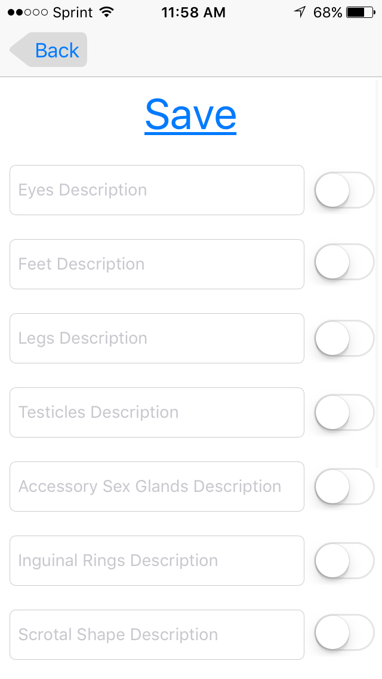The image size is (382, 679).
Task: Click the Testicles Description input field
Action: (156, 412)
